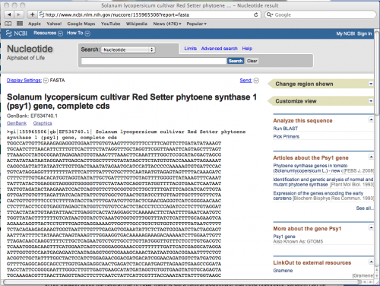
Task: Go forward with the browser forward arrow
Action: pos(19,14)
